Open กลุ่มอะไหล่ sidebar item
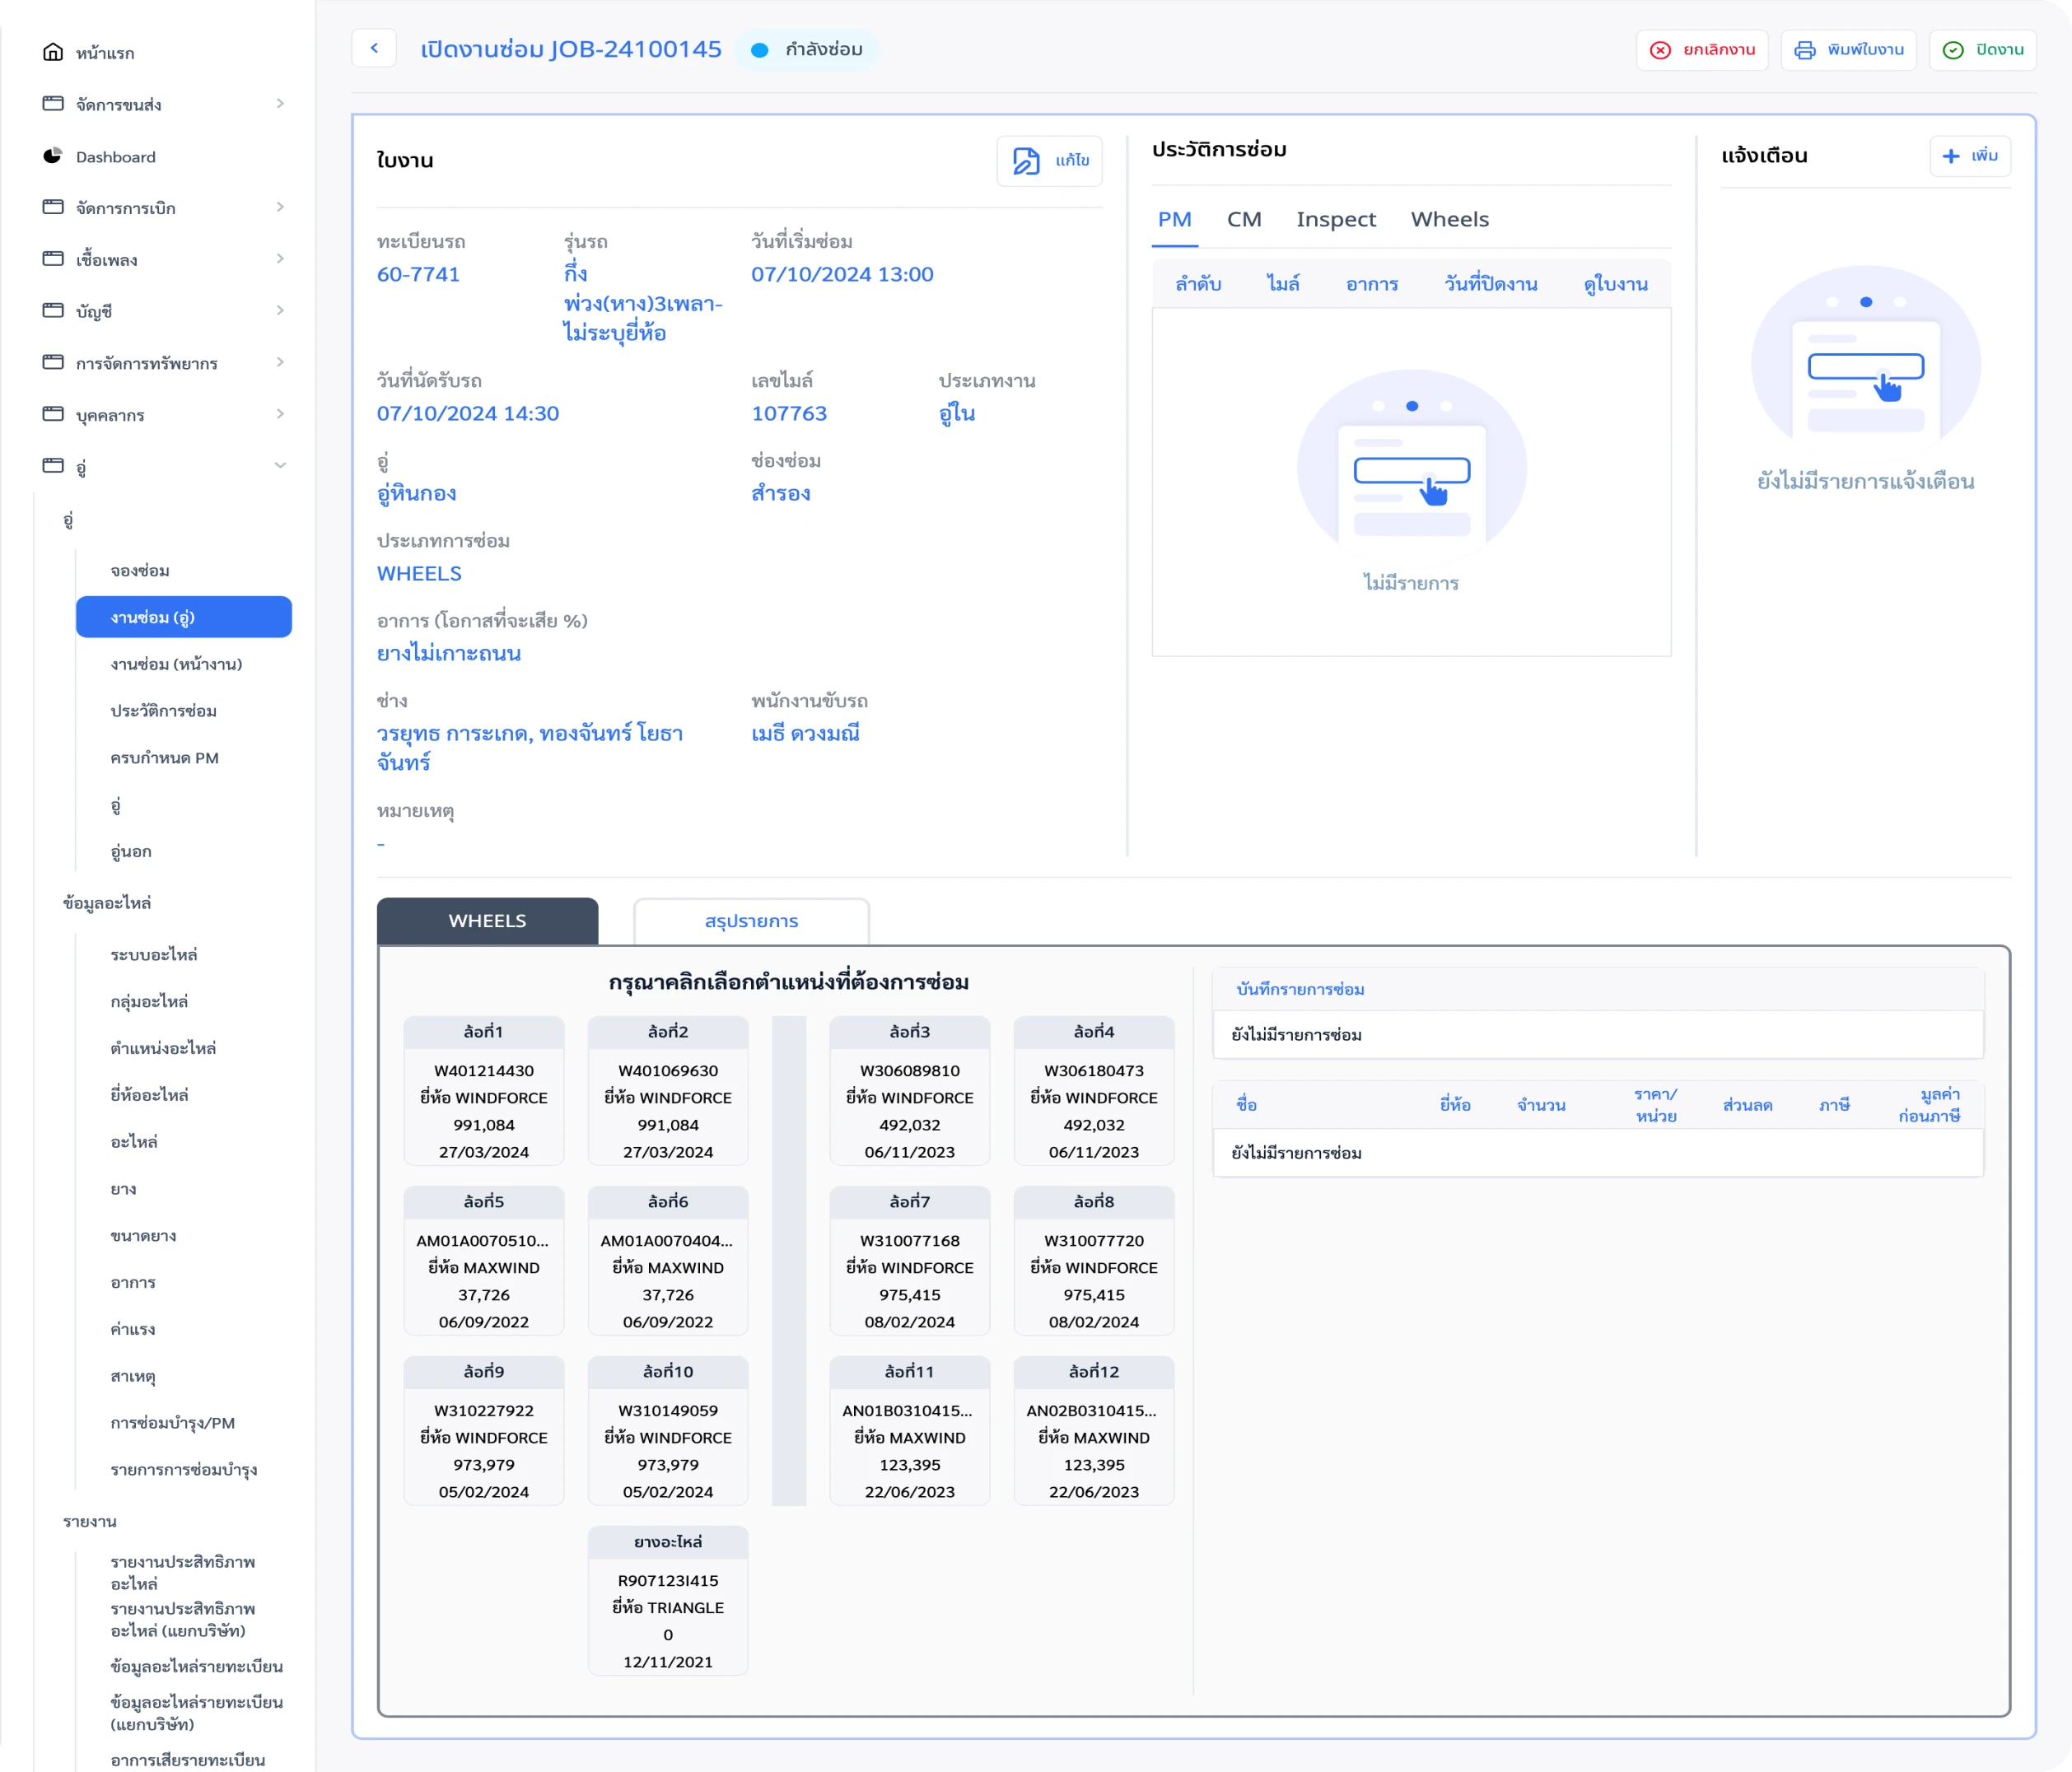This screenshot has width=2072, height=1772. pyautogui.click(x=149, y=1001)
